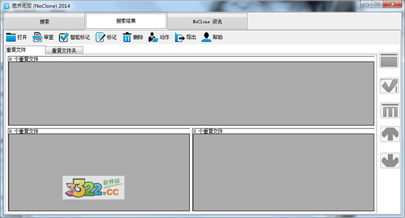Screen dimensions: 405x218
Task: Click the NoClone app icon in title bar
Action: (7, 6)
